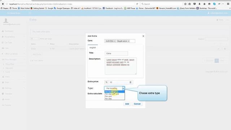Open the Most Visited bookmark folder
Screen dimensions: 231x130
point(23,8)
